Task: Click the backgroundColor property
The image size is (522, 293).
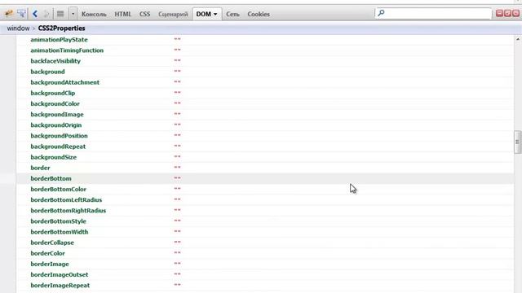Action: 55,103
